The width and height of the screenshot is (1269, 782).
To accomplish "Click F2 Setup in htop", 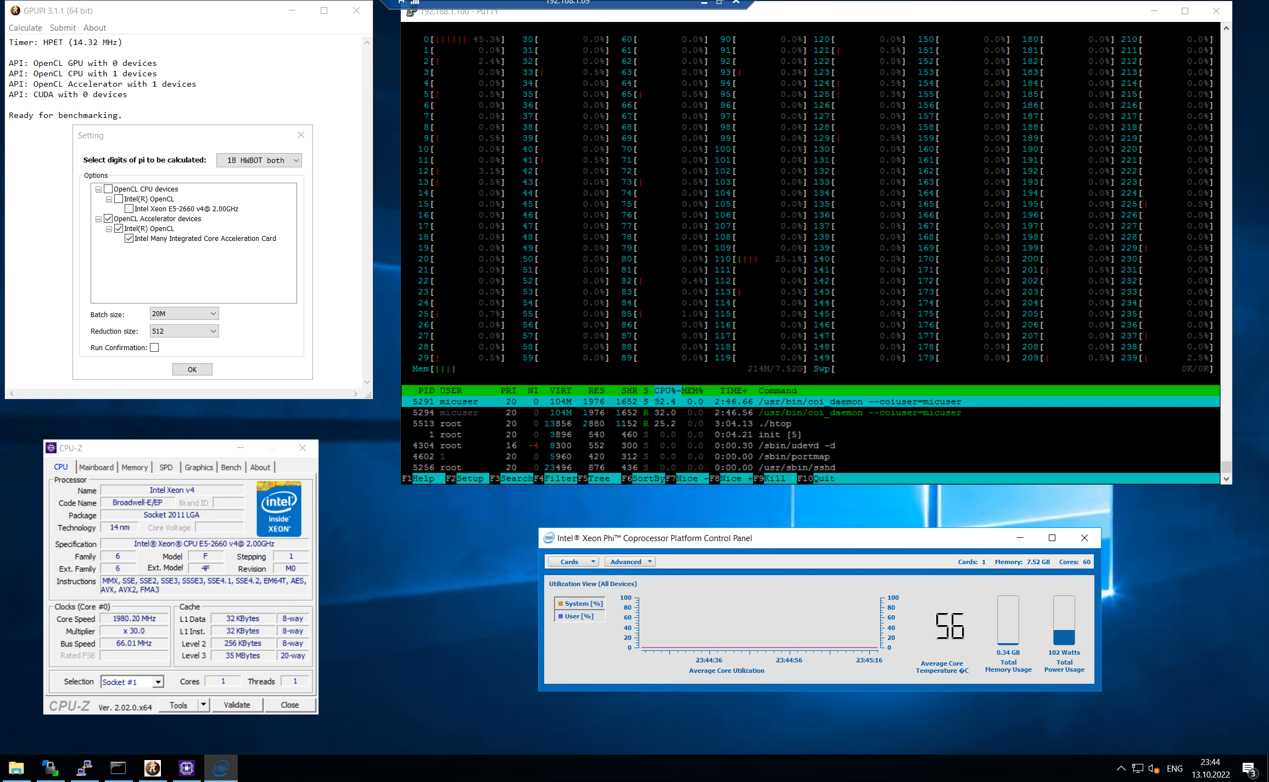I will 465,479.
